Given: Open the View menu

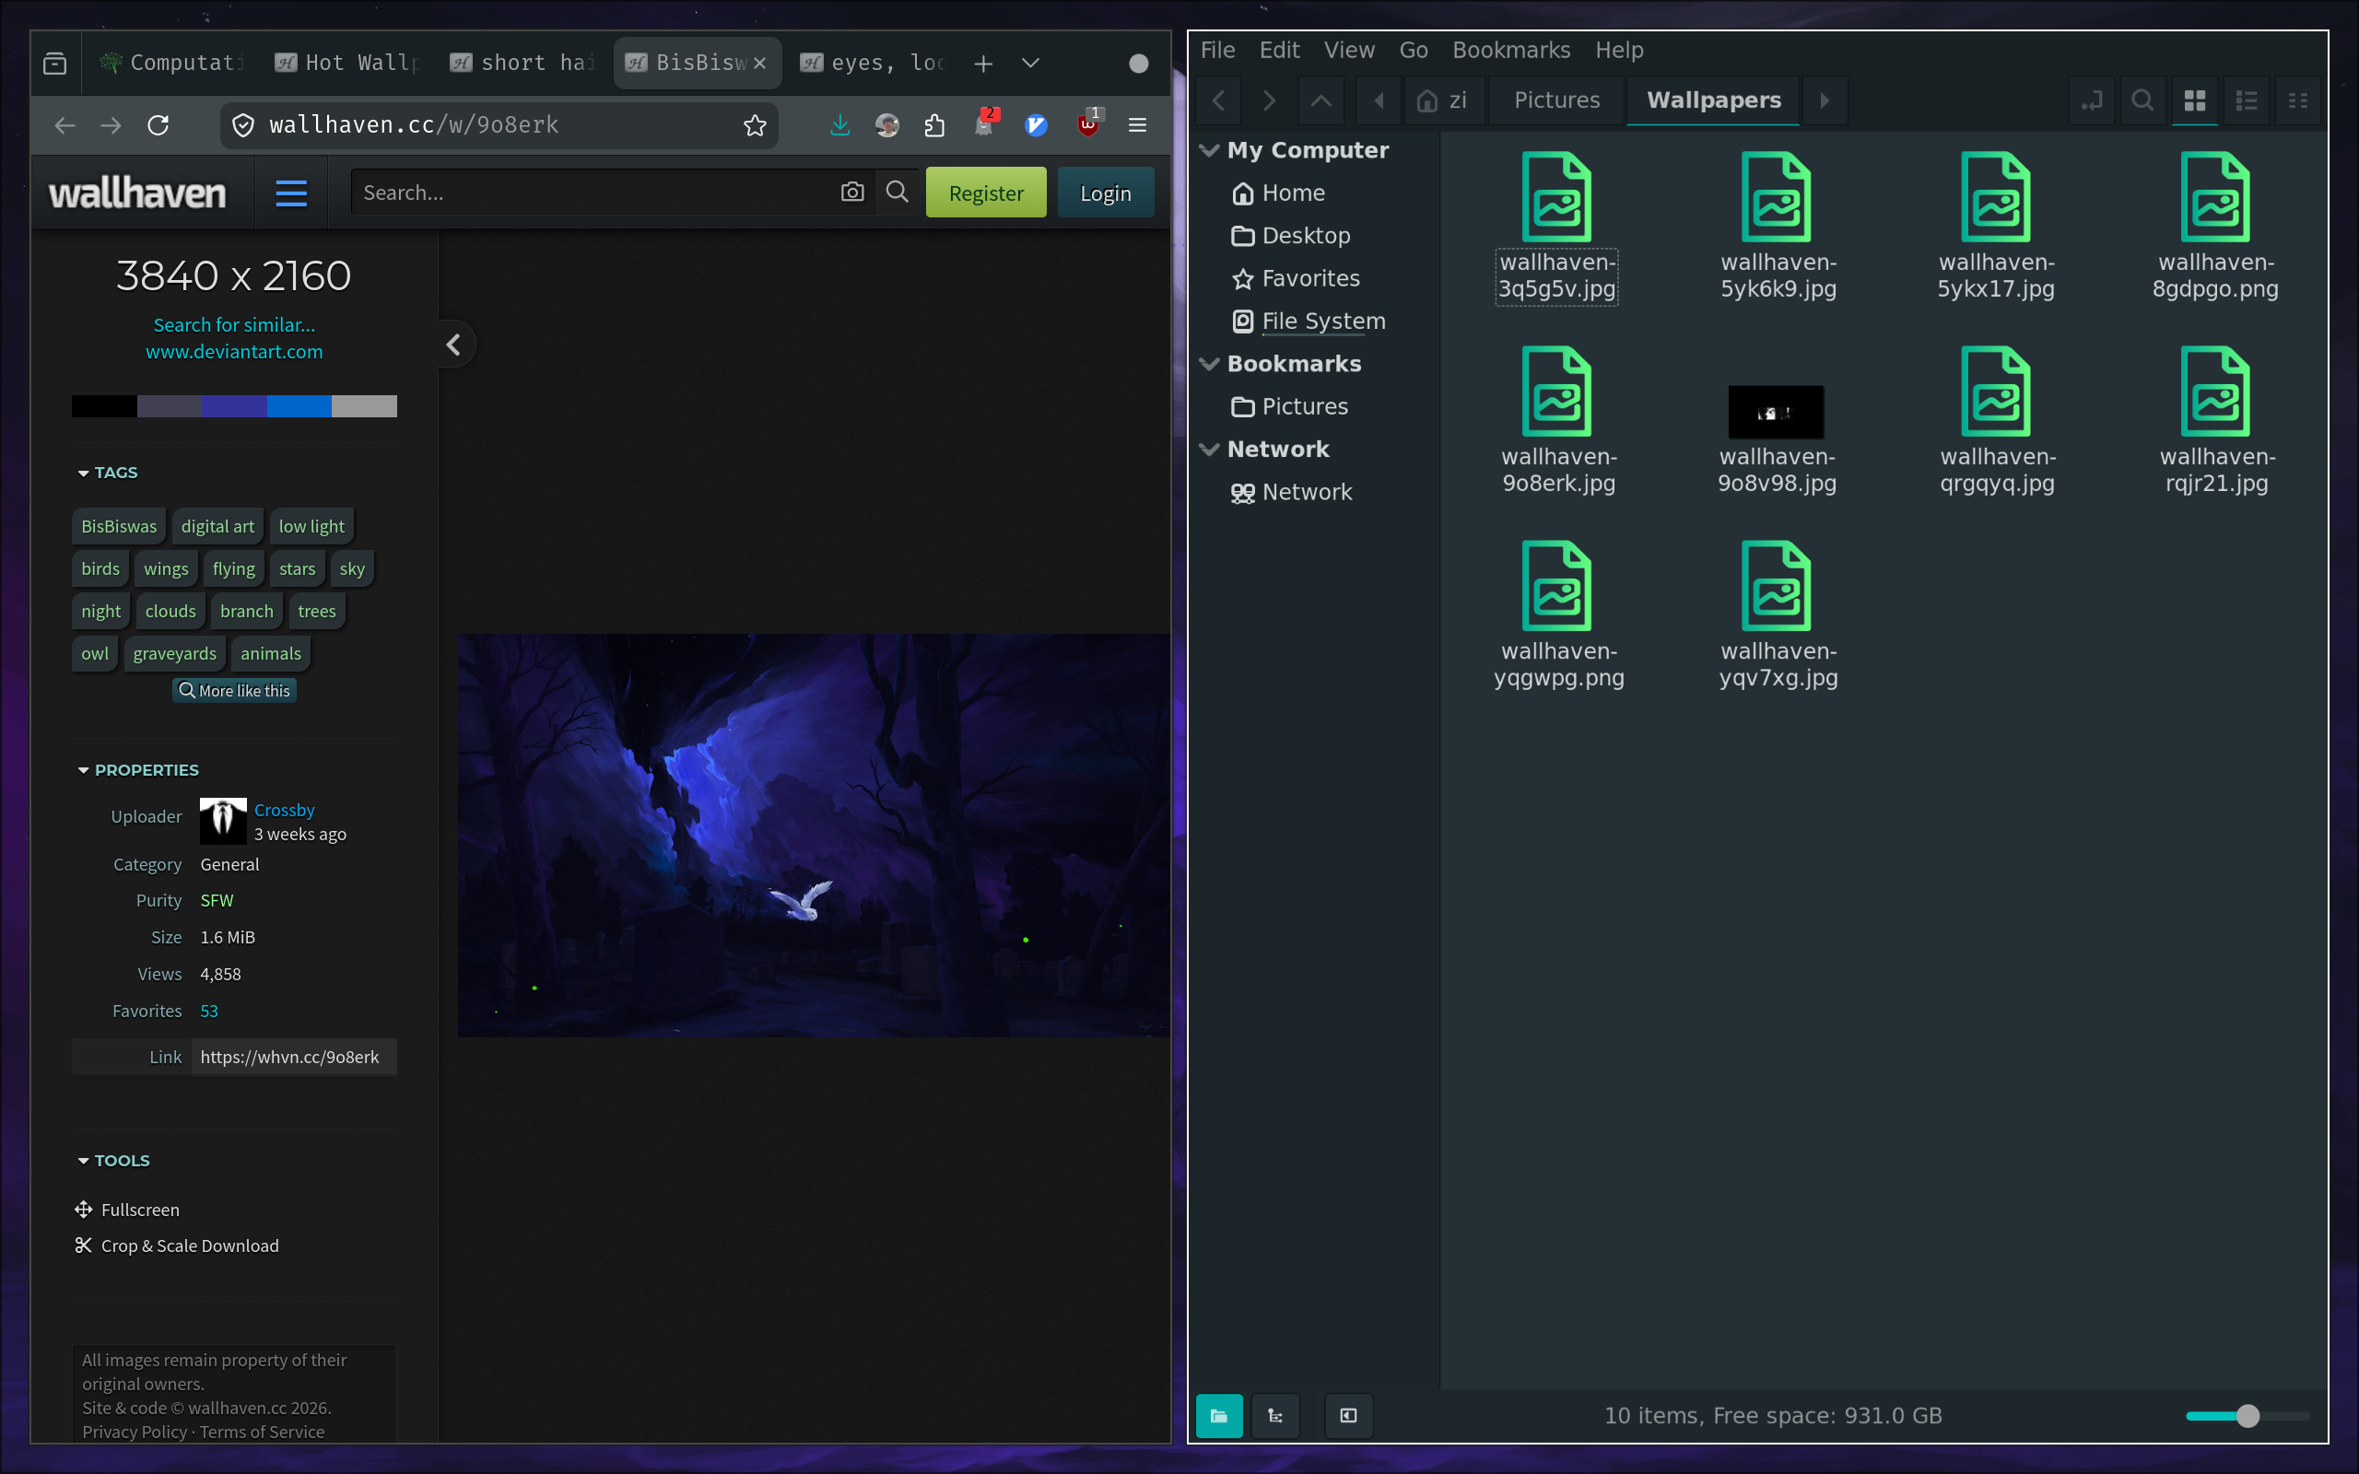Looking at the screenshot, I should point(1349,50).
